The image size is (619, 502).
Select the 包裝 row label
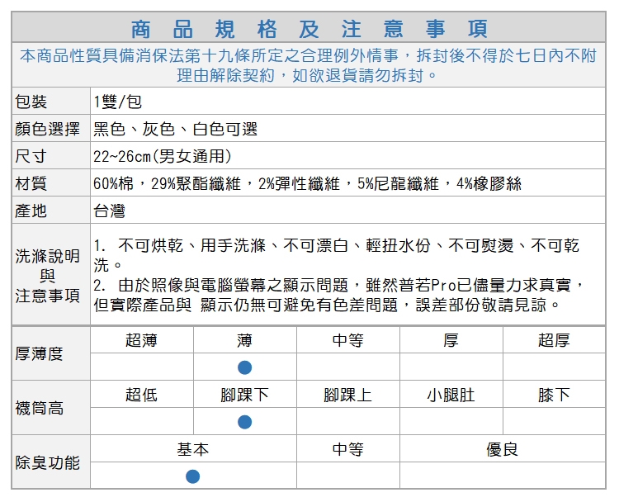coord(31,102)
